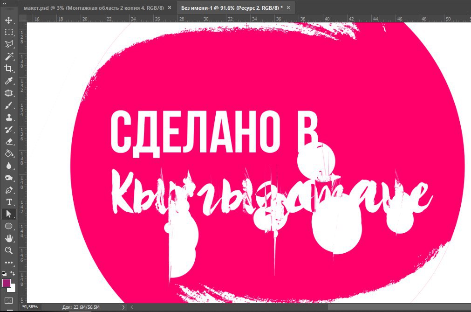
Task: Select the Patch healing tool
Action: [9, 93]
